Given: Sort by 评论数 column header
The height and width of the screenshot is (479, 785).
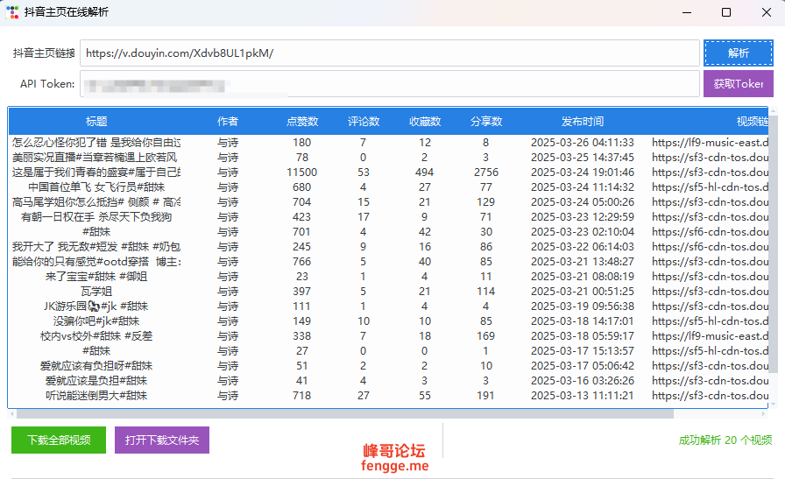Looking at the screenshot, I should point(364,121).
